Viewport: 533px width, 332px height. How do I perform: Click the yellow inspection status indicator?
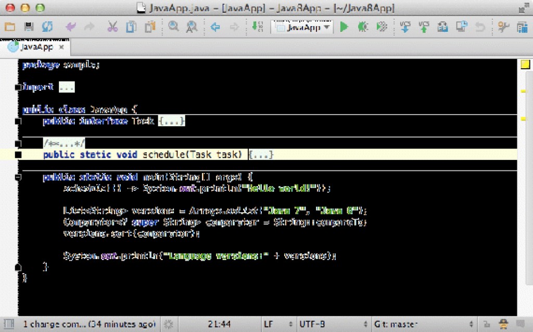coord(525,64)
